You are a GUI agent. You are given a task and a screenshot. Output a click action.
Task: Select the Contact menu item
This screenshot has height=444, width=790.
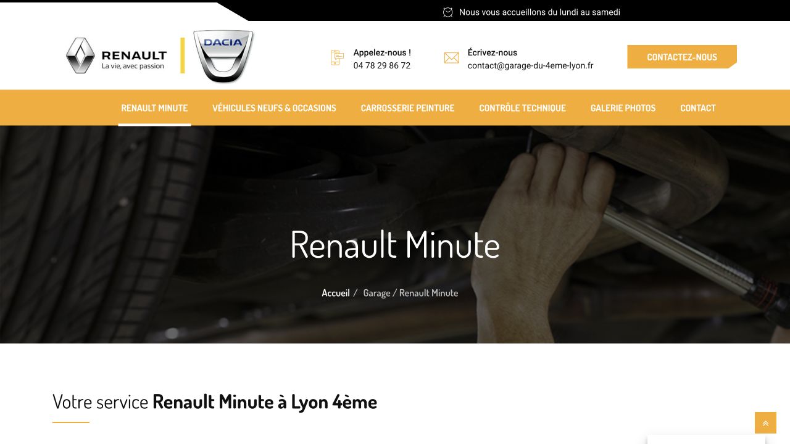(698, 108)
